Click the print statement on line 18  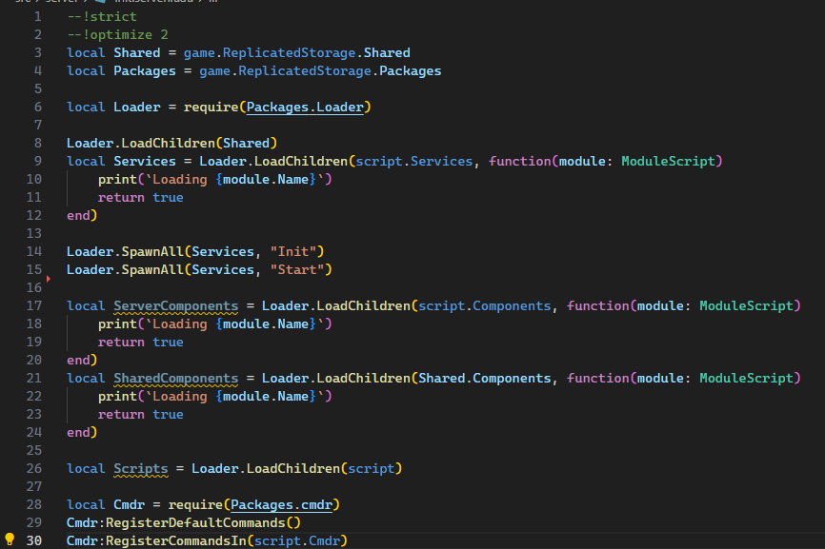coord(214,324)
